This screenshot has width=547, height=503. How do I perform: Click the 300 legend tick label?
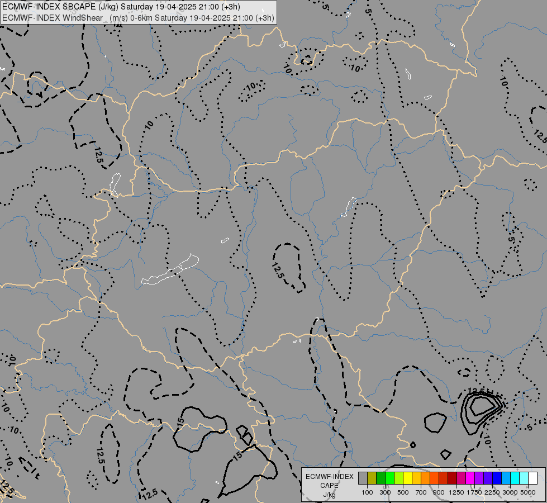pos(385,492)
